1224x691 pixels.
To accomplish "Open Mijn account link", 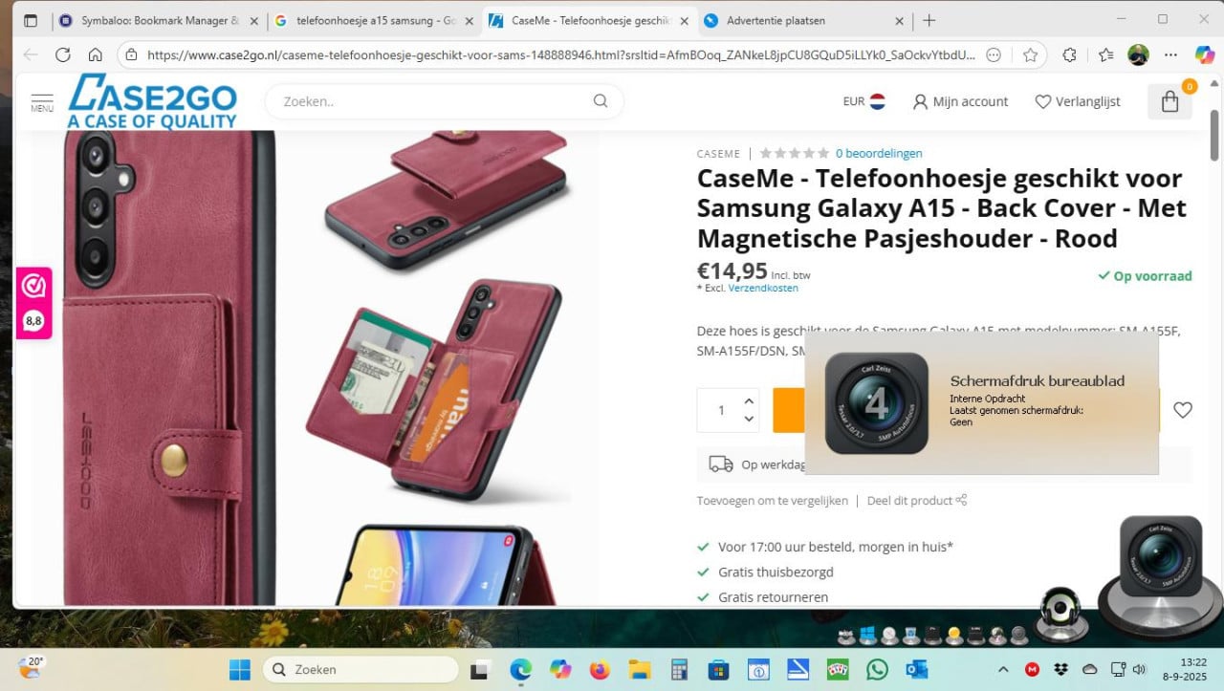I will [960, 101].
